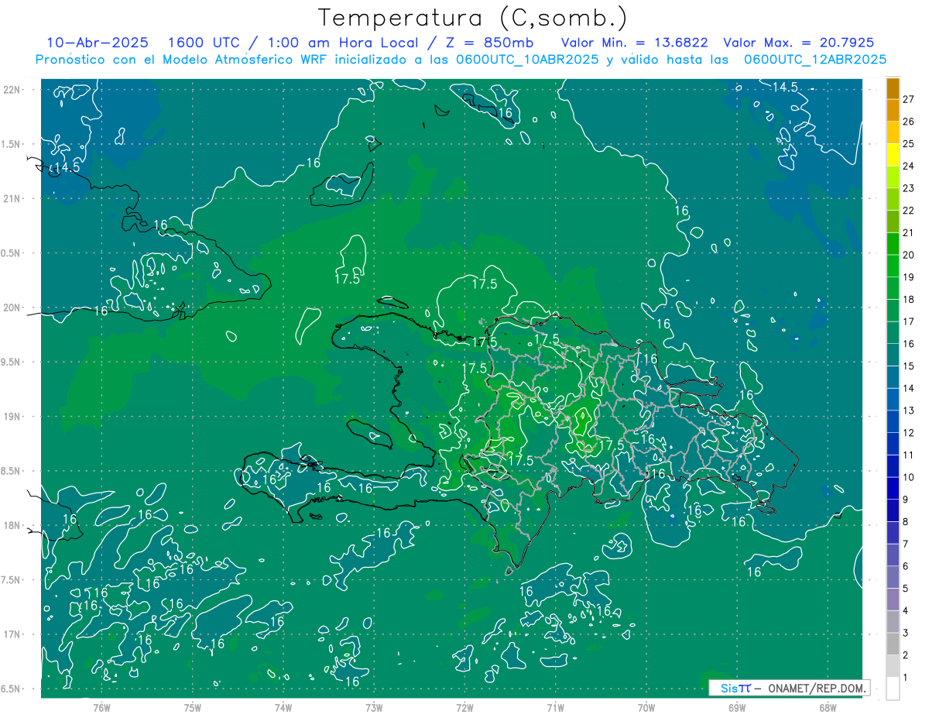Click the "21N" latitude axis label
Viewport: 929px width, 718px height.
[13, 198]
